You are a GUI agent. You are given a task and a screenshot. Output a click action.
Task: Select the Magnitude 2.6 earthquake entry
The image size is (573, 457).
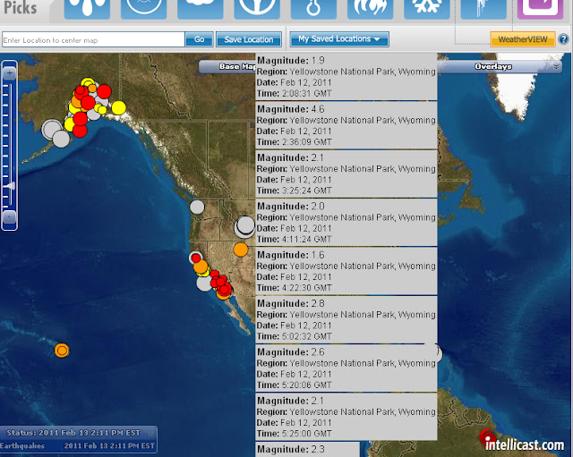click(x=346, y=368)
